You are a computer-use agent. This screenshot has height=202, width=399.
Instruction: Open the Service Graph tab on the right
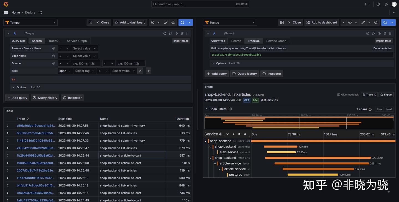[x=276, y=41]
